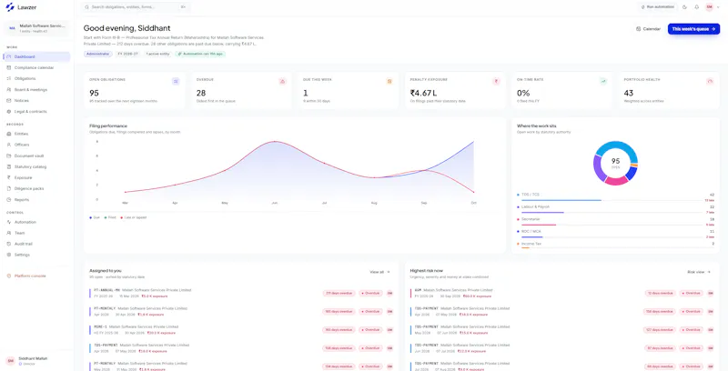This screenshot has height=371, width=728.
Task: Open the Siddhant Mallah profile menu at sidebar bottom
Action: coord(36,360)
